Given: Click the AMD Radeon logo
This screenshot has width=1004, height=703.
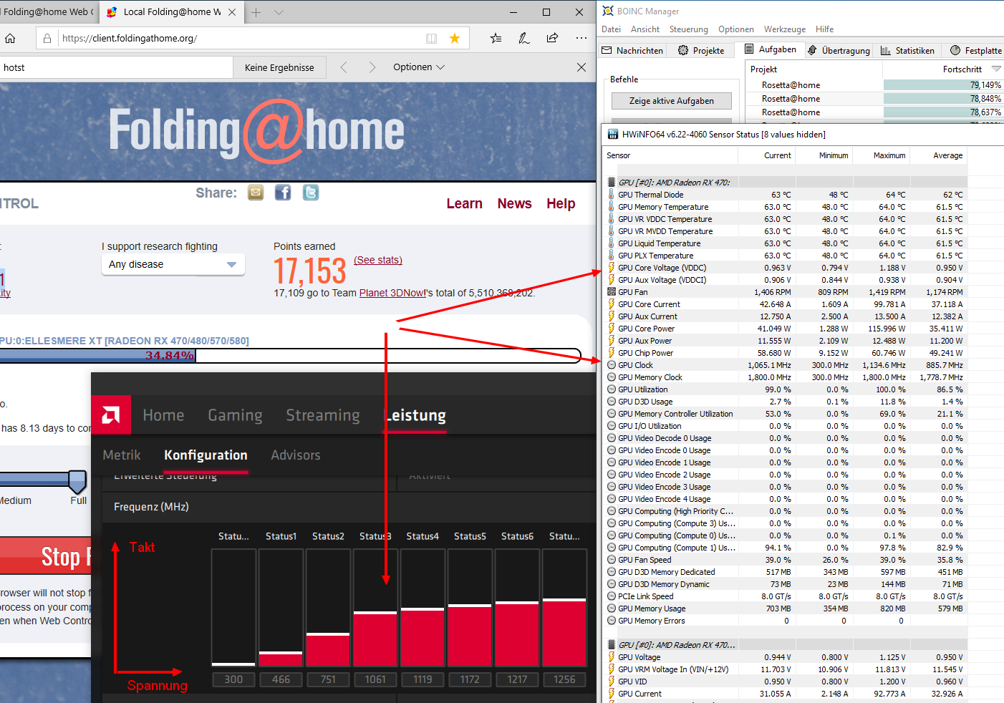Looking at the screenshot, I should [111, 415].
